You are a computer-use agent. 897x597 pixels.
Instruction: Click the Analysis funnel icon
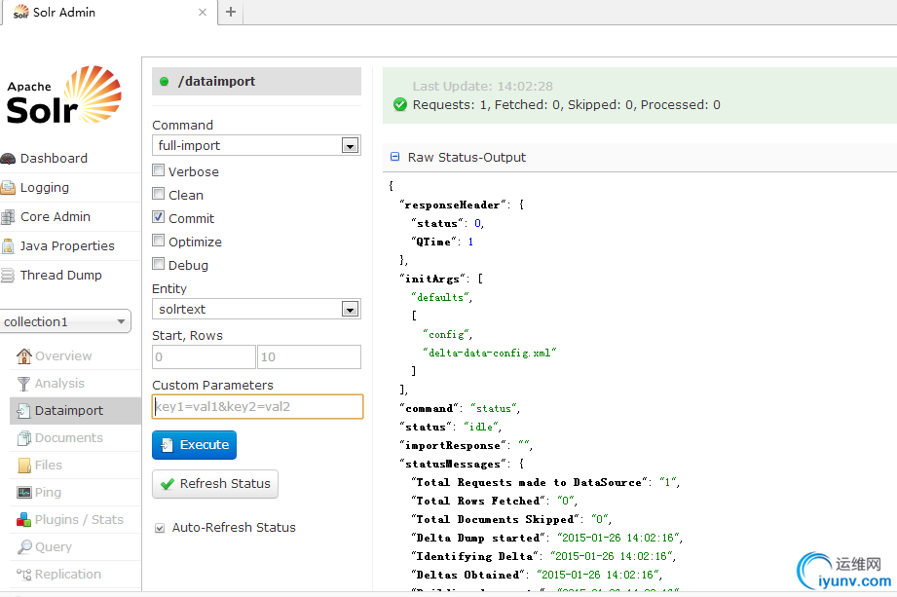click(x=24, y=384)
